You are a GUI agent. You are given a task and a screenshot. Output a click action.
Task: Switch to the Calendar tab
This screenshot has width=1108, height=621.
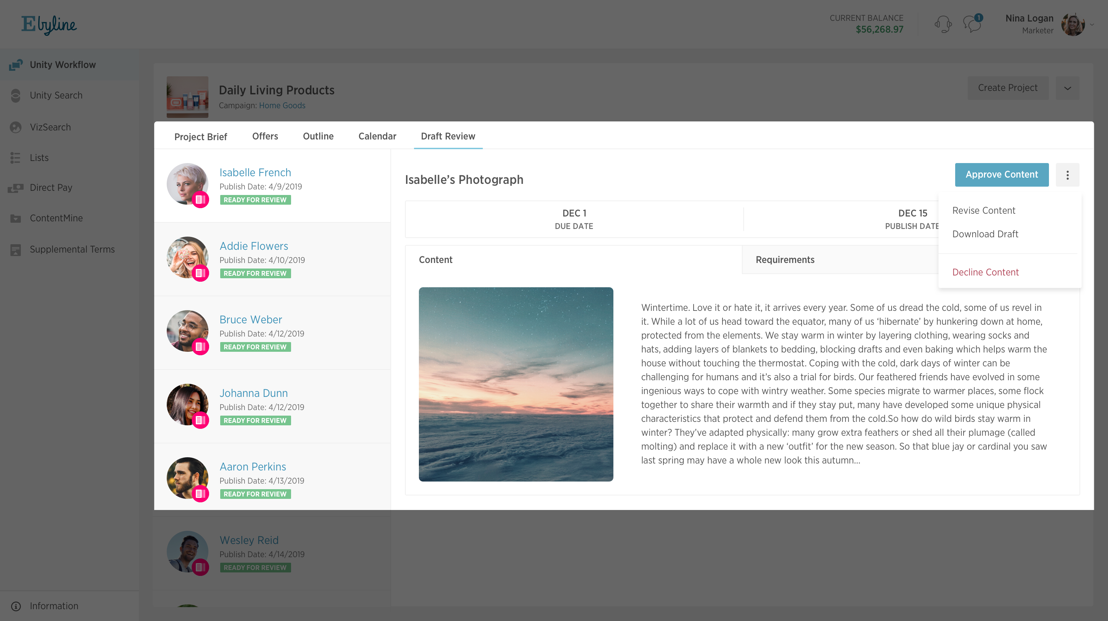pos(377,136)
